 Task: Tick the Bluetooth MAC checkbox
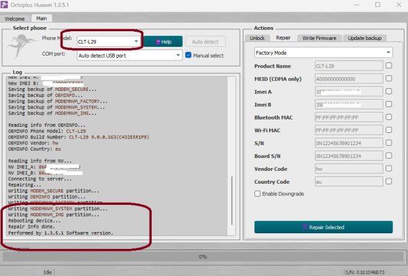pos(389,117)
